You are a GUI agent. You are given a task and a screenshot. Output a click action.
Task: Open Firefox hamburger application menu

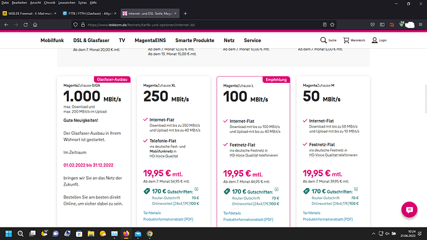(420, 25)
